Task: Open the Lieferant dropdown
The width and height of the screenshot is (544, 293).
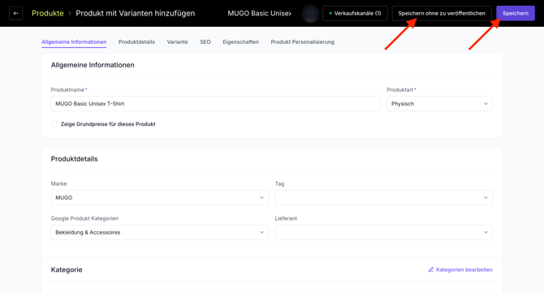Action: (x=384, y=232)
